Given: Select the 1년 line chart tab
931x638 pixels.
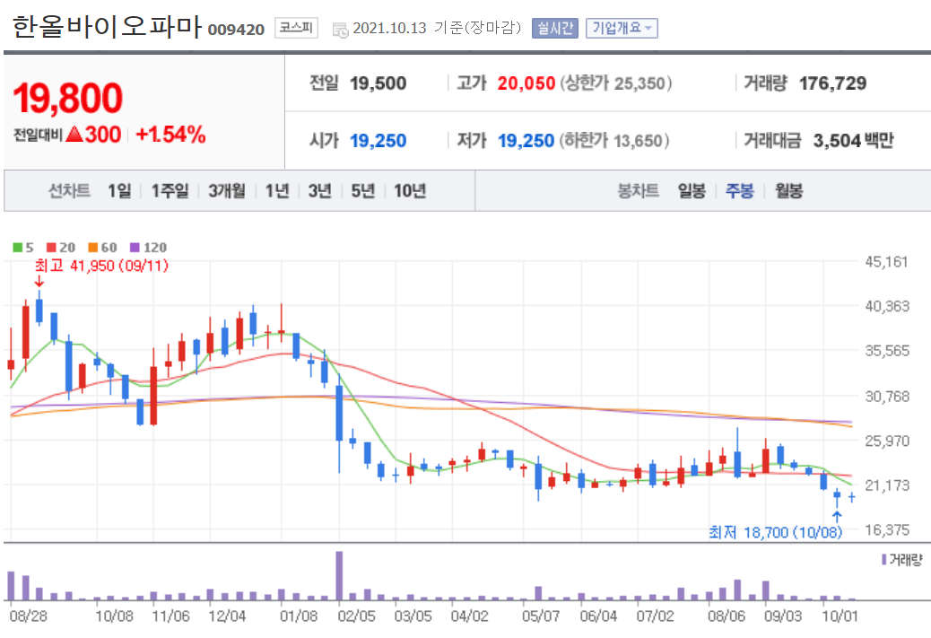Looking at the screenshot, I should pos(276,191).
